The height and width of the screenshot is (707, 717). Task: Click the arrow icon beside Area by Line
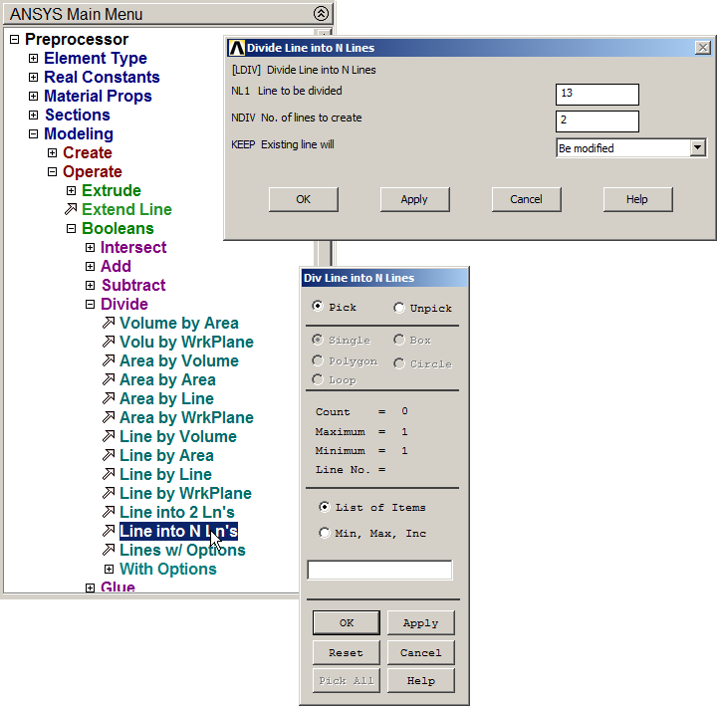tap(109, 399)
